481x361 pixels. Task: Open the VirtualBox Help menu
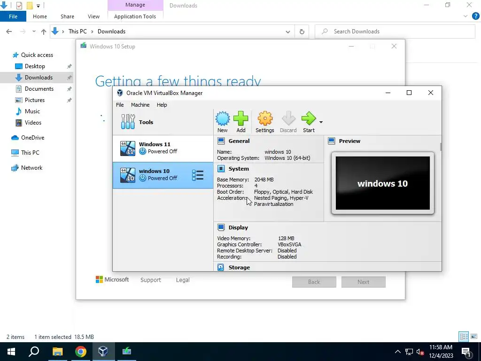[162, 105]
